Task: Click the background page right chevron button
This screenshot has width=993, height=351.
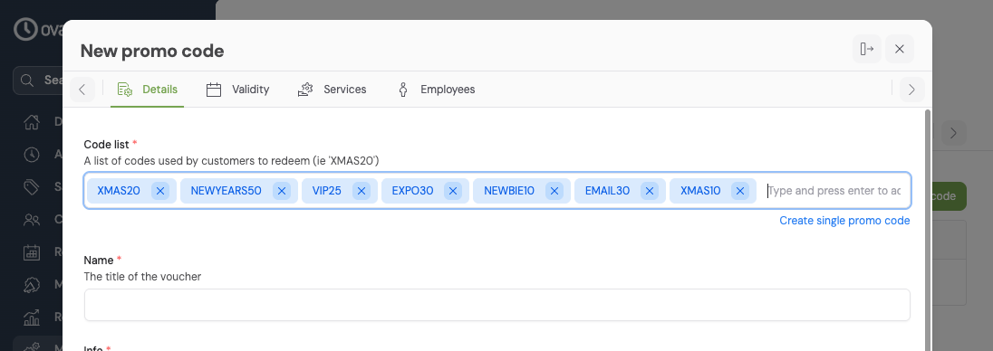Action: (x=953, y=133)
